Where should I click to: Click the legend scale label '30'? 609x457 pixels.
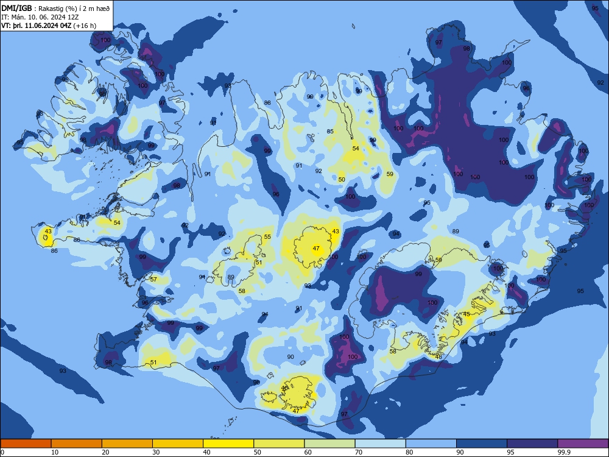coord(156,452)
